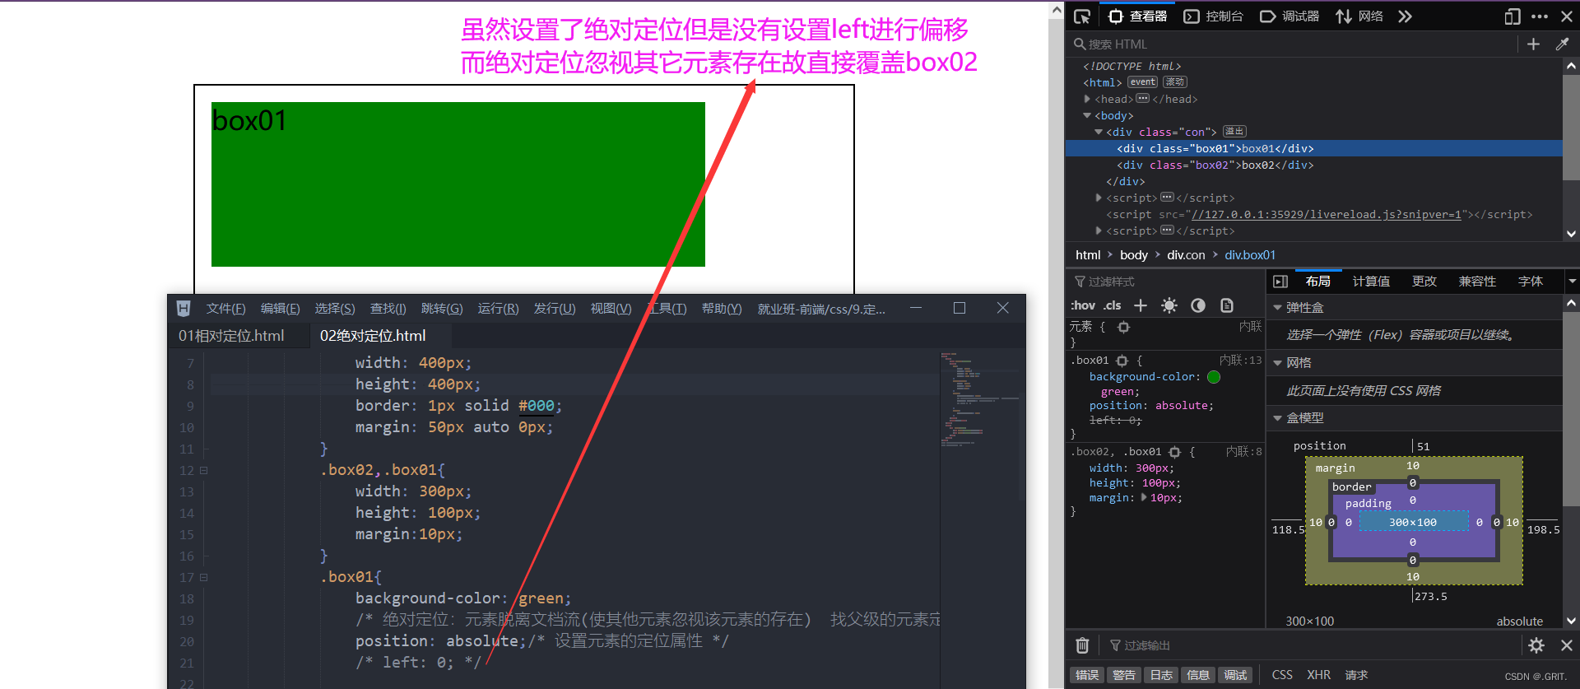Open the 文件(F) menu in editor

(x=225, y=309)
